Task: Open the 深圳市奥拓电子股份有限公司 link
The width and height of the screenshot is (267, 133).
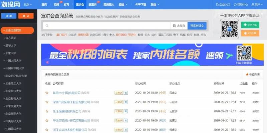Action: pos(71,102)
